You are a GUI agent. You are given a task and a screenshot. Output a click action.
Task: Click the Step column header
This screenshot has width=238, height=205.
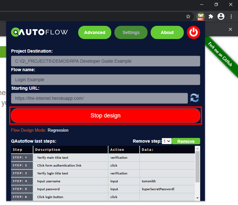click(22, 150)
